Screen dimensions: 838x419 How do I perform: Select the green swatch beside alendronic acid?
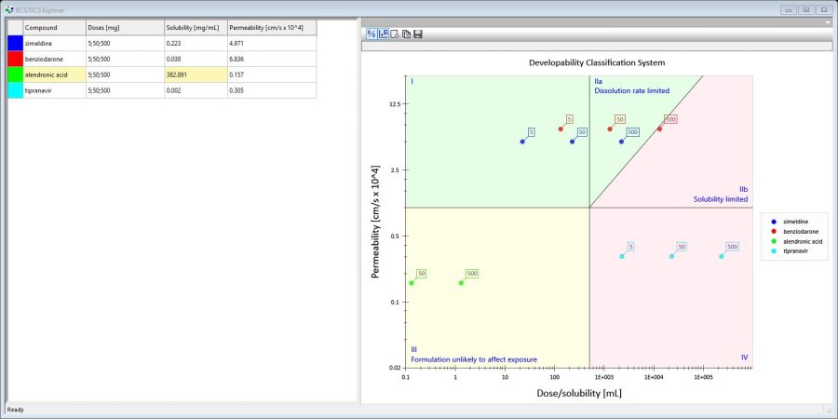15,74
